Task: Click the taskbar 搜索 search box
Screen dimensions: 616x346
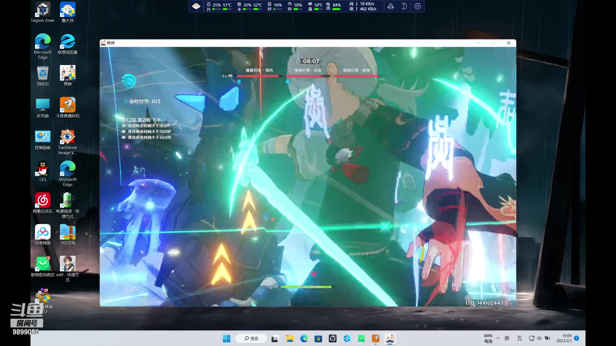Action: [251, 338]
